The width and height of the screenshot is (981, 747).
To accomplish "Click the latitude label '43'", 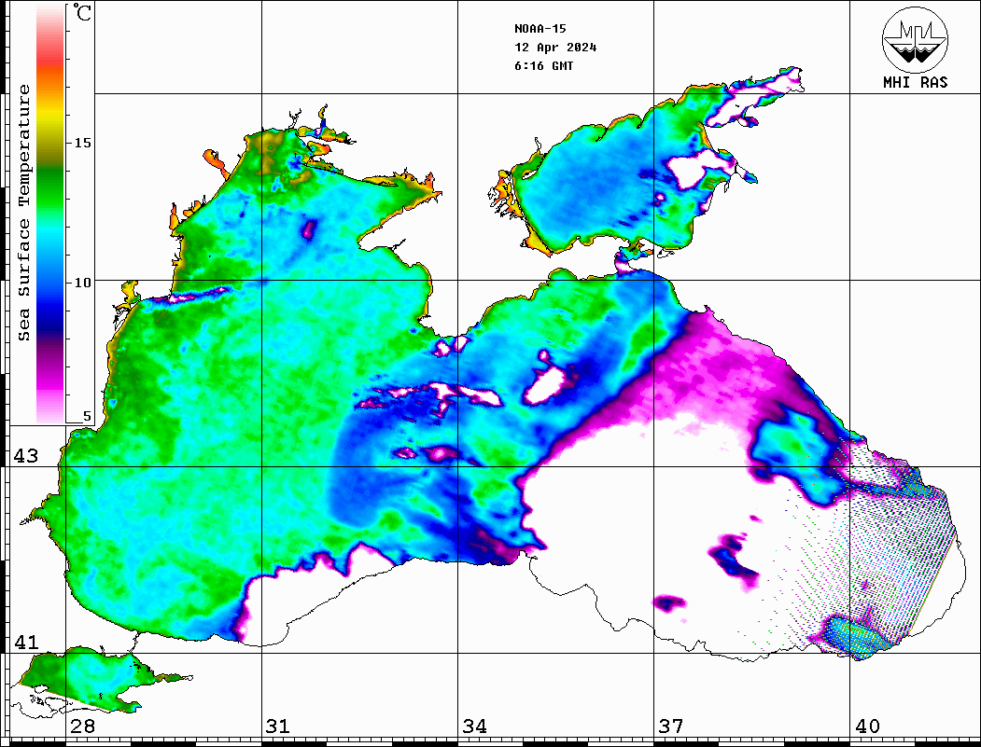I will [x=26, y=456].
